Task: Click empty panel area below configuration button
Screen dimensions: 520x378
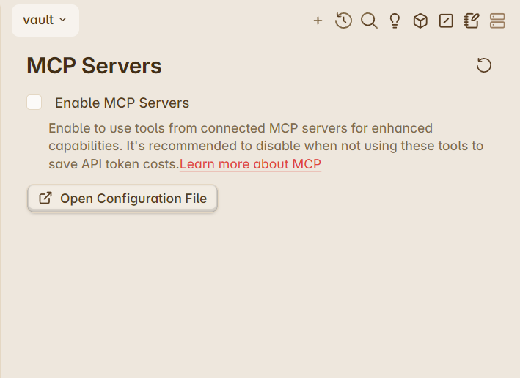Action: point(260,292)
